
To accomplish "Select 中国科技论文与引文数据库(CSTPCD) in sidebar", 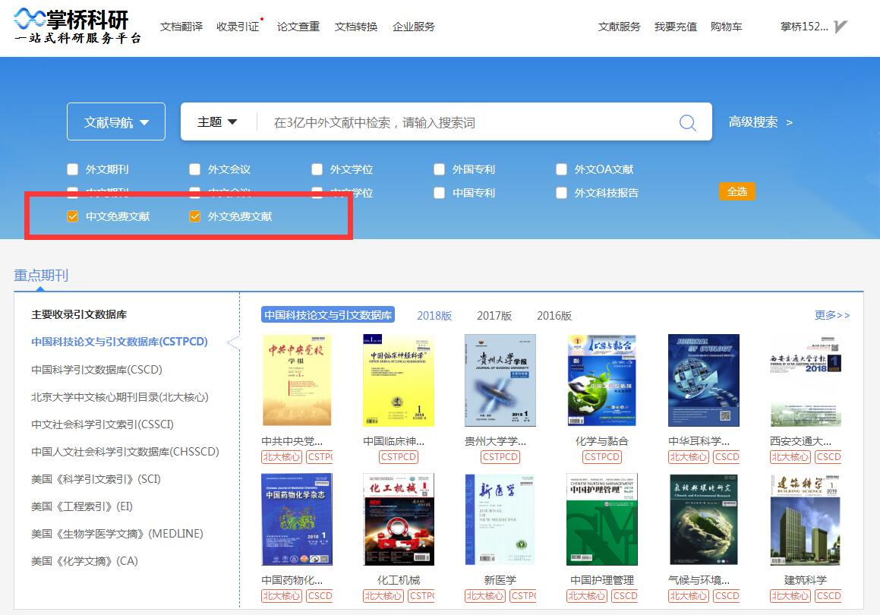I will click(119, 342).
